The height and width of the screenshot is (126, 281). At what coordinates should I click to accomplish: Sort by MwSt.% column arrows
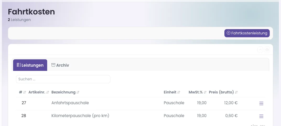(x=205, y=92)
